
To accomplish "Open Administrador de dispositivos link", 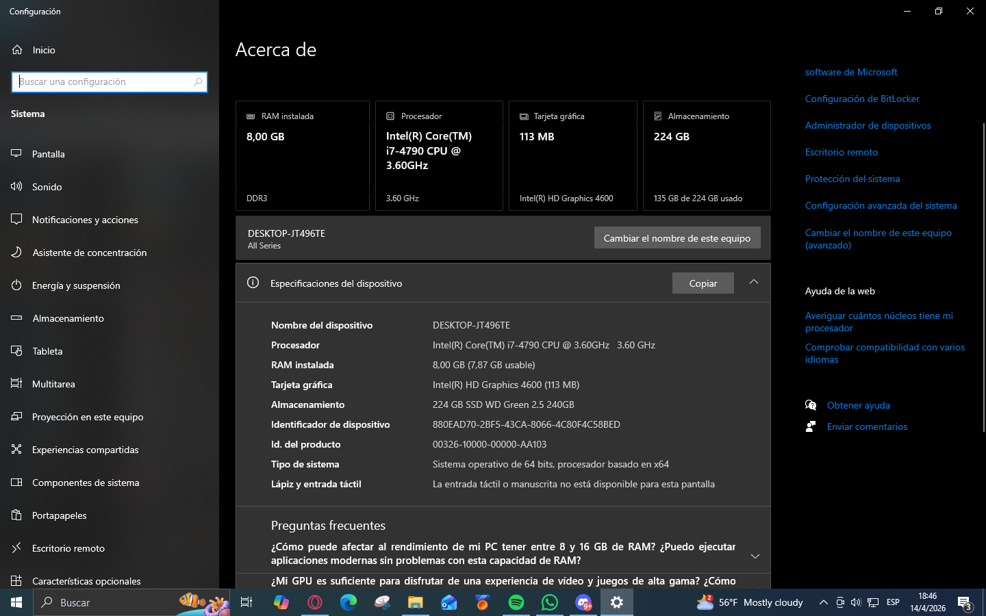I will click(868, 125).
